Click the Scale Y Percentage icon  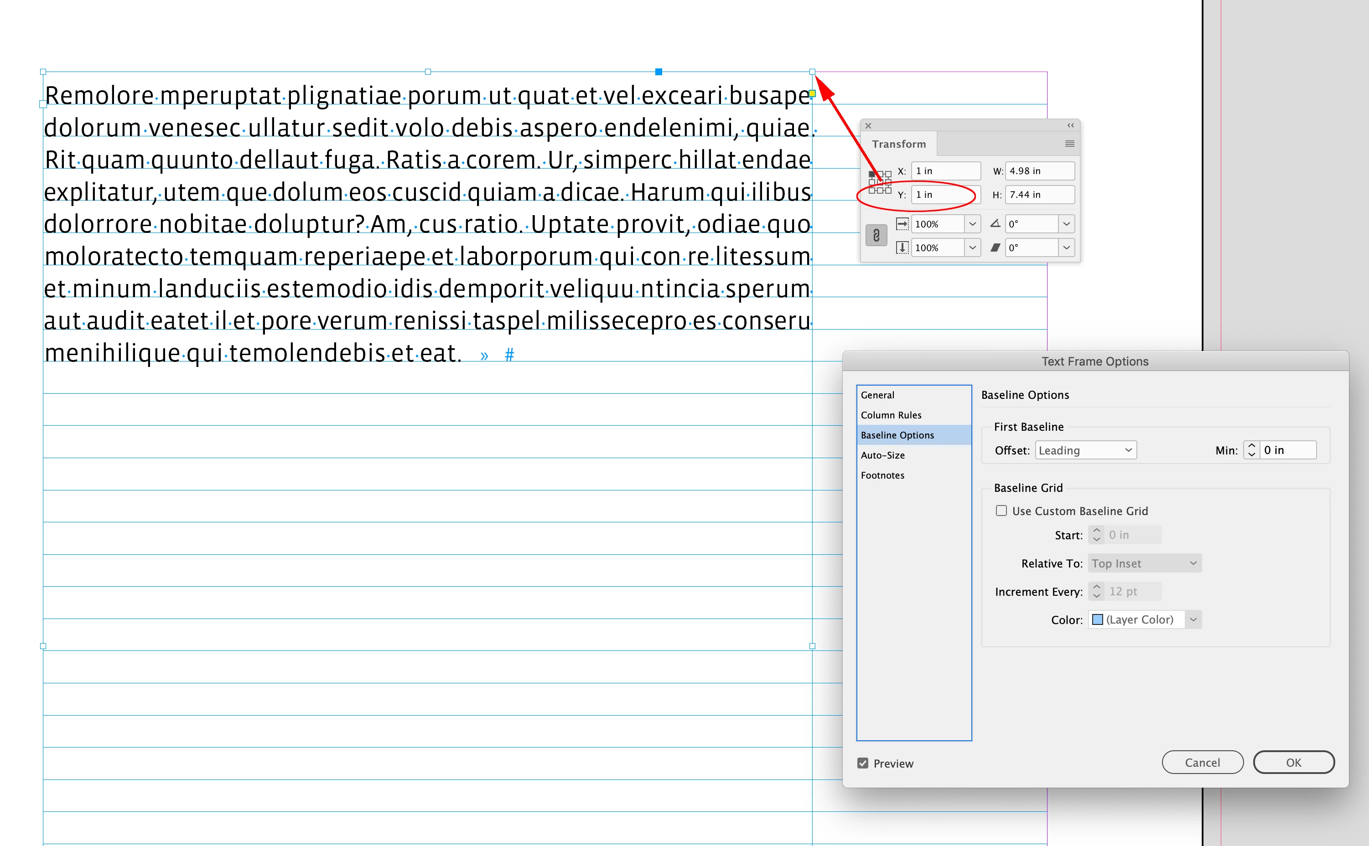pyautogui.click(x=902, y=248)
